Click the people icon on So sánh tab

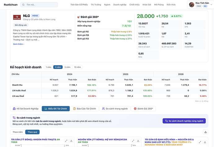point(104,109)
